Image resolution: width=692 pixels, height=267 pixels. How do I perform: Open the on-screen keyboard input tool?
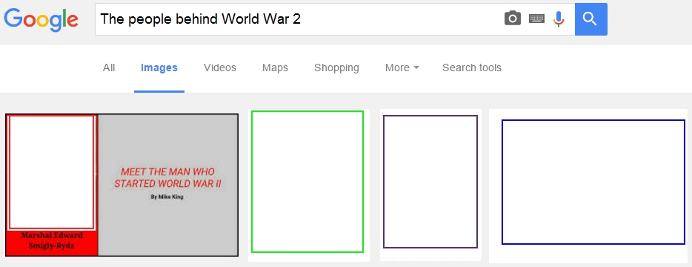(536, 19)
